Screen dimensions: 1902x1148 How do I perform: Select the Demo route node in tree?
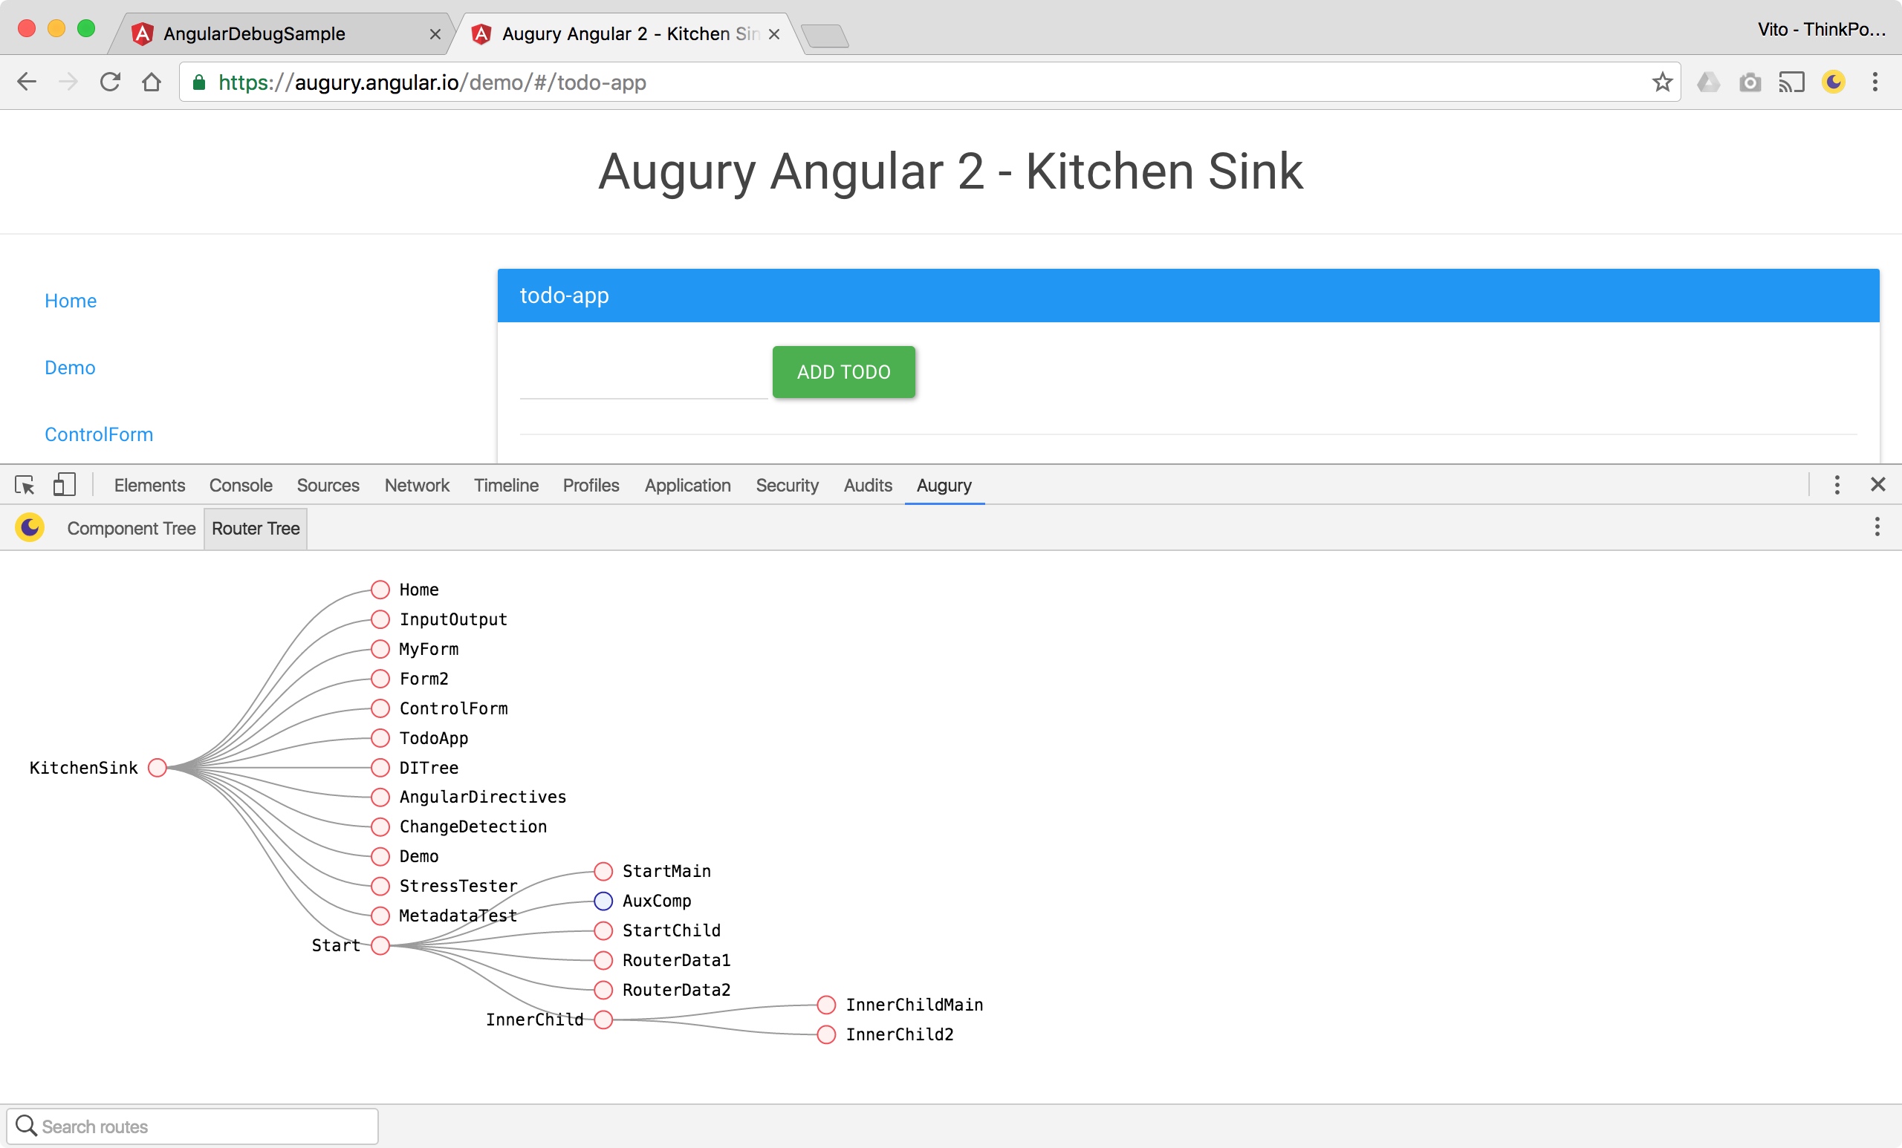380,856
